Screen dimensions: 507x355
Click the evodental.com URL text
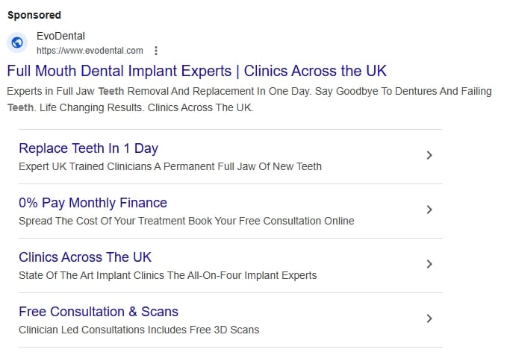pos(90,51)
